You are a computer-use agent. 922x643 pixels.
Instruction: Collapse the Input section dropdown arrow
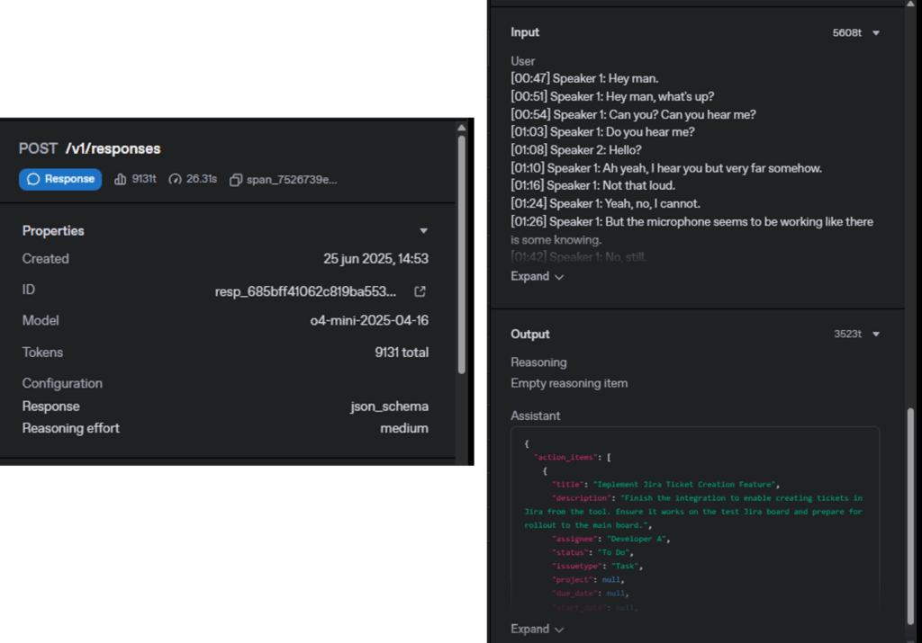pos(876,33)
